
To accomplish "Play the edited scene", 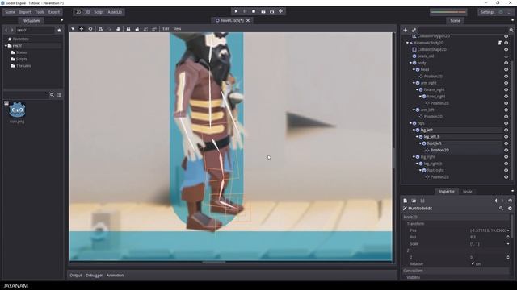I will click(263, 11).
